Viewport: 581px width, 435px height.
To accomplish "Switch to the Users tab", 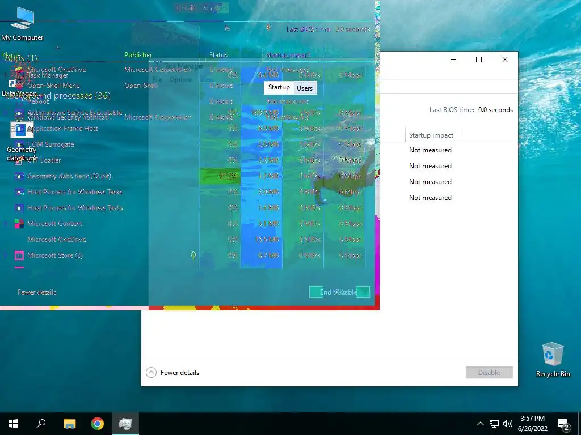I will (305, 88).
